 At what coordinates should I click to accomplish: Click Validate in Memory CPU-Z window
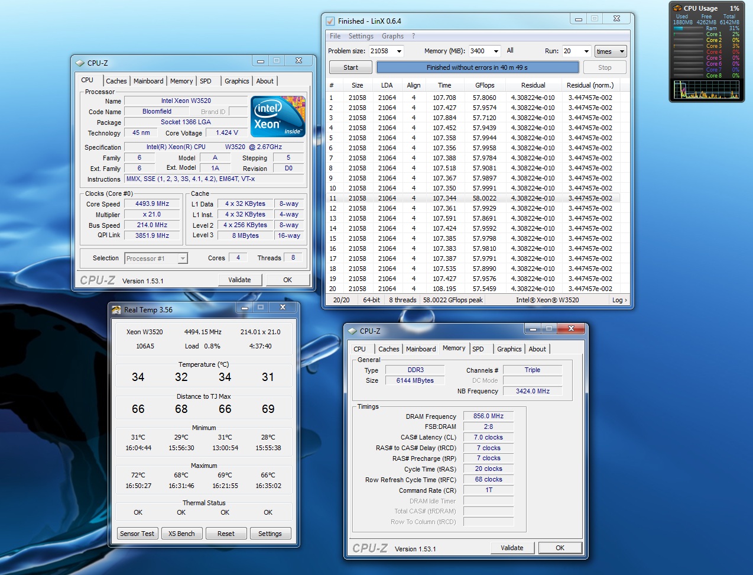(x=512, y=548)
